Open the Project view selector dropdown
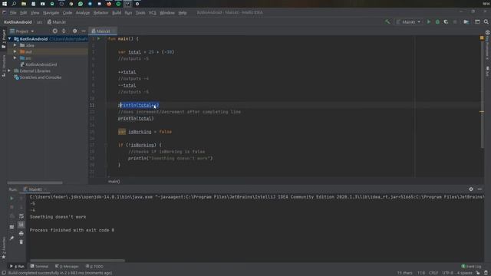The width and height of the screenshot is (491, 276). point(22,31)
